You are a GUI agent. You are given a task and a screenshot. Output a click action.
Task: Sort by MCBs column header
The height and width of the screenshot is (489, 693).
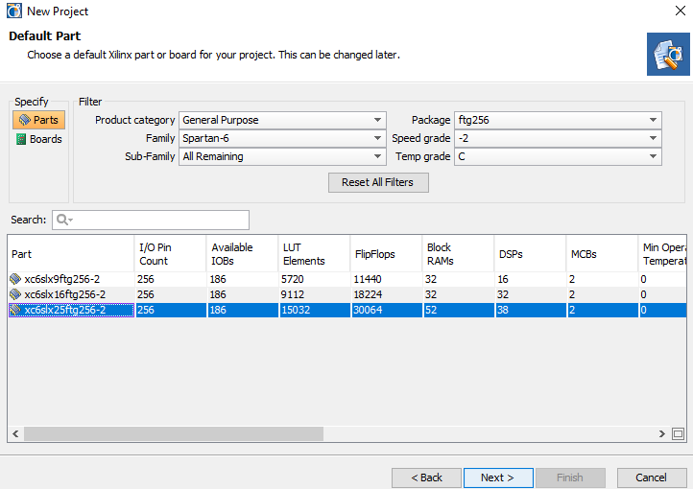(603, 254)
